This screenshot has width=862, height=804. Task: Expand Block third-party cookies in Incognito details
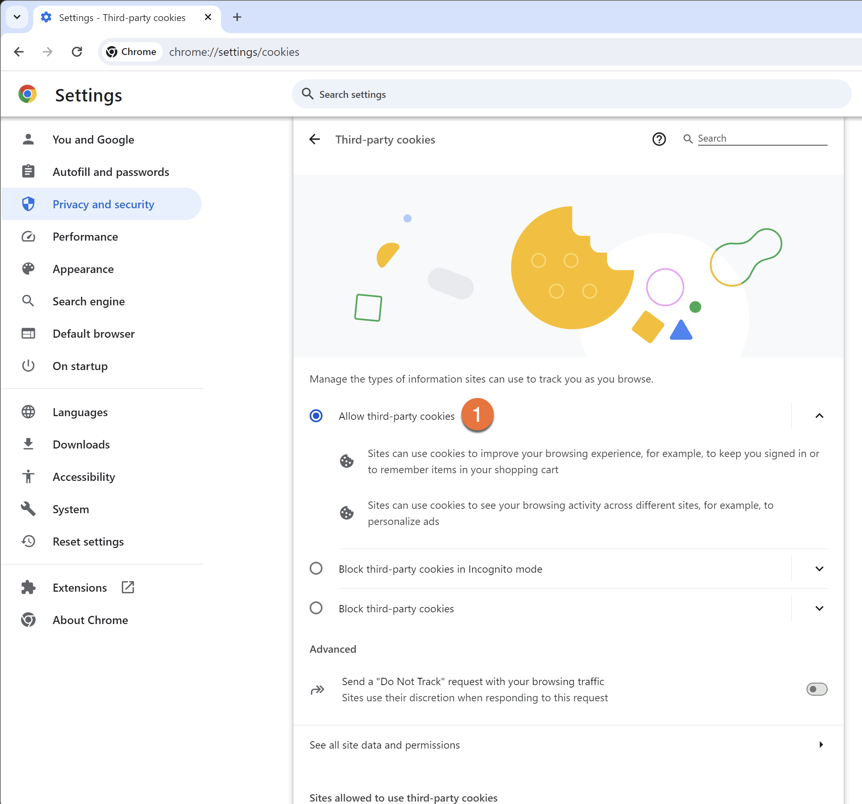[819, 568]
